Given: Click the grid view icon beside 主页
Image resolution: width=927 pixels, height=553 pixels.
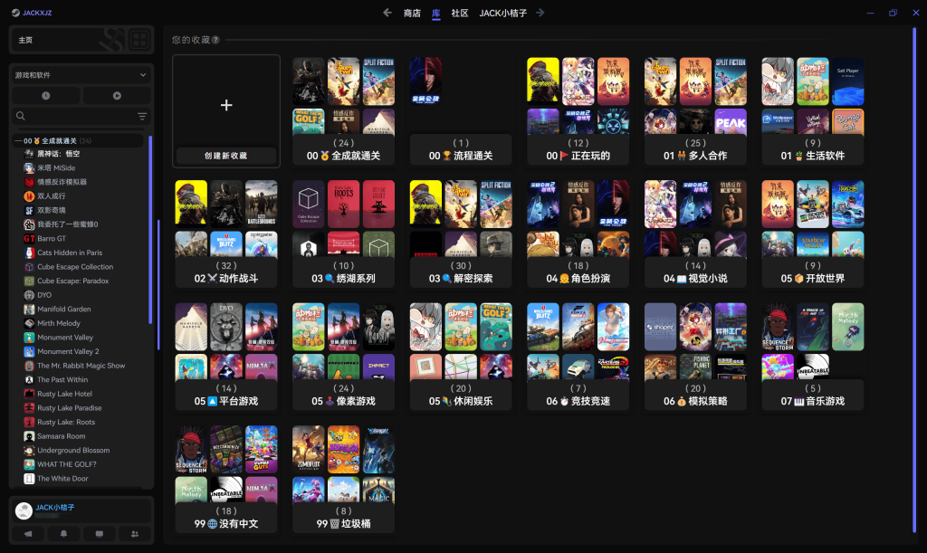Looking at the screenshot, I should (x=139, y=40).
